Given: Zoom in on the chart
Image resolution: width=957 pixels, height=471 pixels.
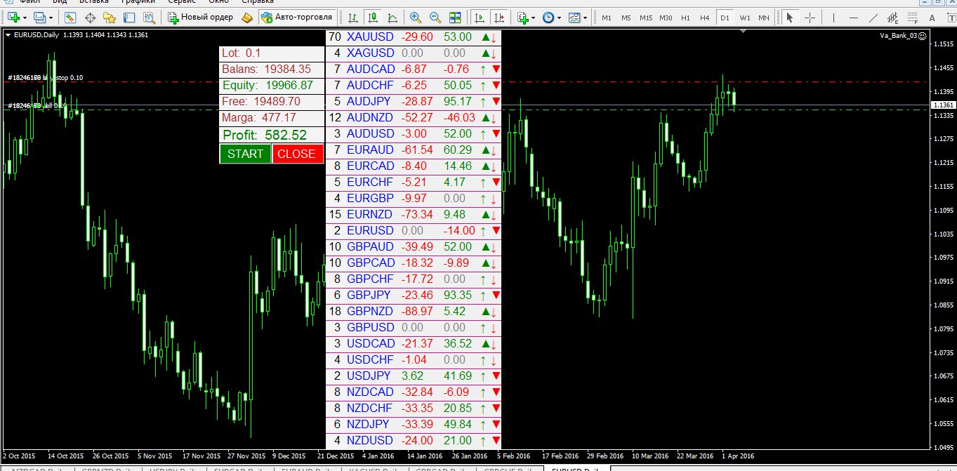Looking at the screenshot, I should click(x=416, y=17).
